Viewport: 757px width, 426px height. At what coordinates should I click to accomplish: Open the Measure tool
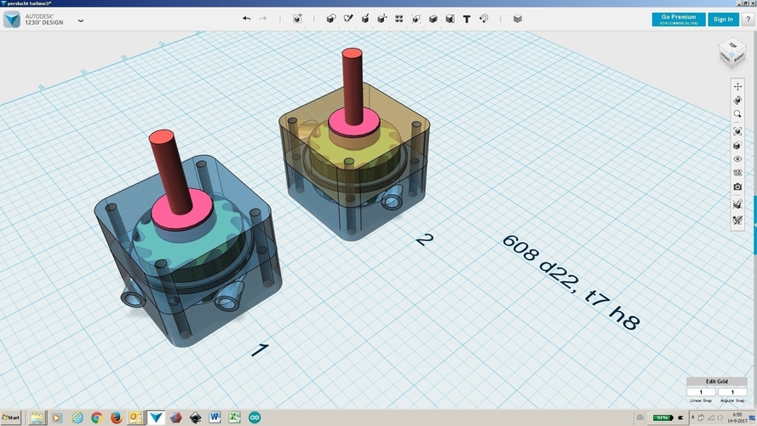(x=450, y=19)
